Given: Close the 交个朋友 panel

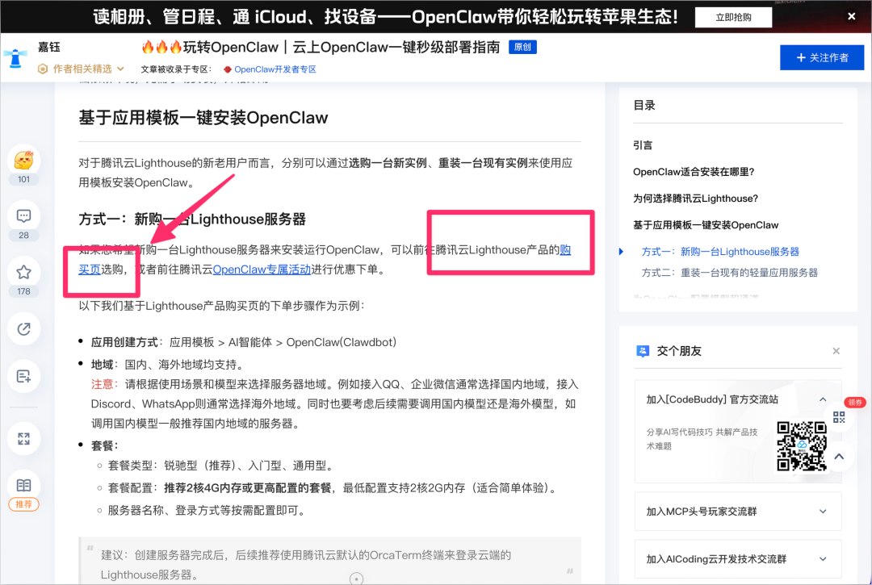Looking at the screenshot, I should [836, 350].
